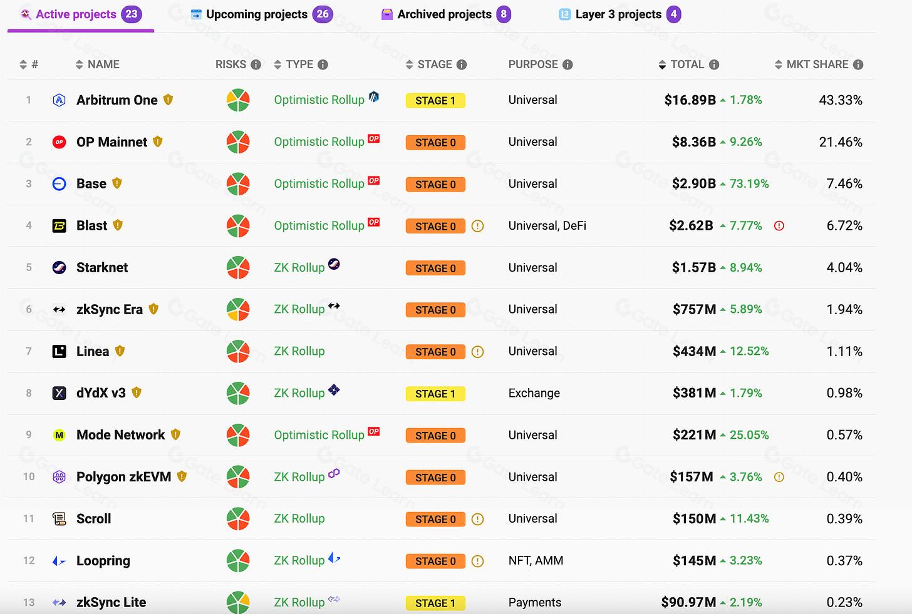
Task: Click the info icon beside RISKS header
Action: (256, 64)
